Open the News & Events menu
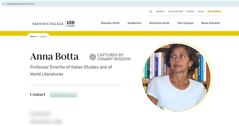This screenshot has width=239, height=126. pyautogui.click(x=211, y=23)
